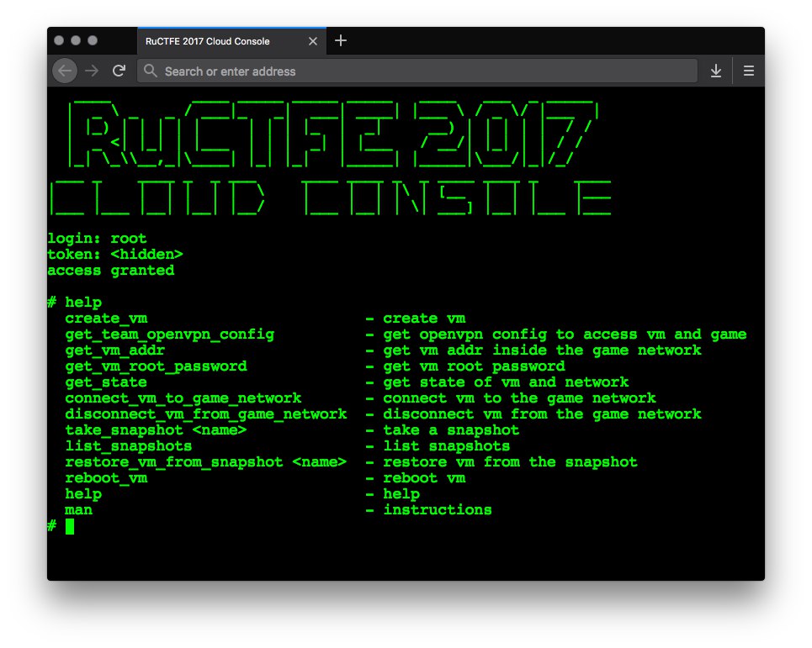
Task: Open the downloads arrow icon
Action: (716, 71)
